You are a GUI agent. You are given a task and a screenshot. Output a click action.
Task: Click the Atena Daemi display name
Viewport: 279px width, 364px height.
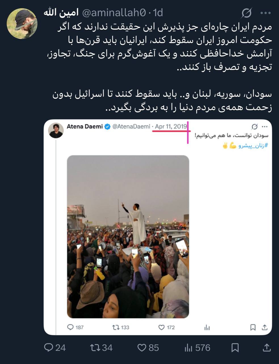point(85,127)
